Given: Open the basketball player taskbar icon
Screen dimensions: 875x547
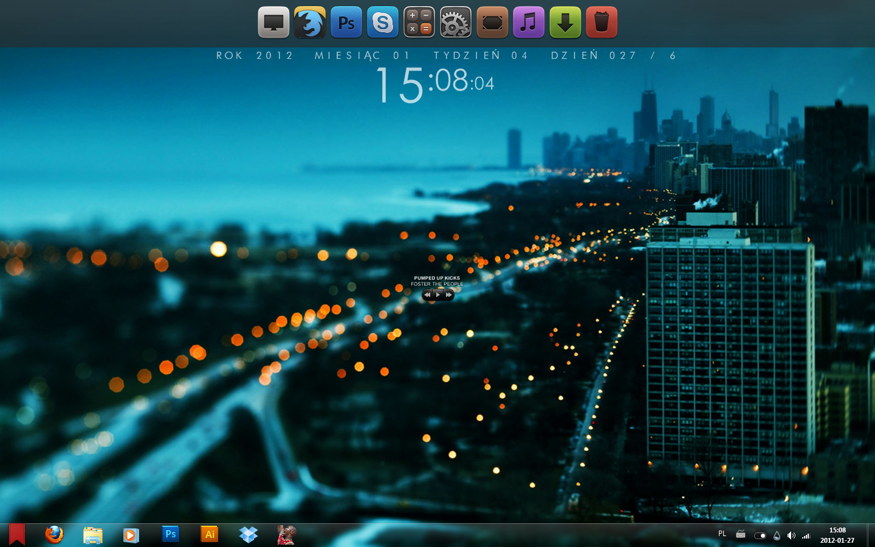Looking at the screenshot, I should point(286,535).
